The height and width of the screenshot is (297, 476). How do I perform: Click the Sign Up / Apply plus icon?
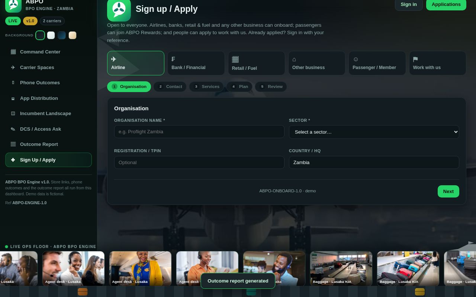point(13,160)
